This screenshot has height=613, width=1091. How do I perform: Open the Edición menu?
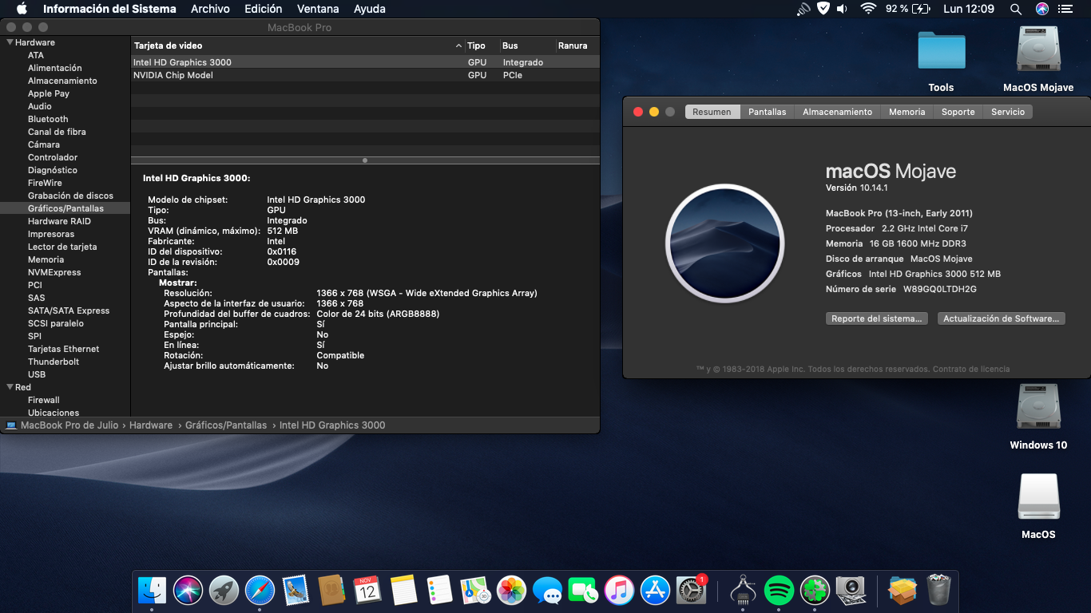click(x=264, y=9)
